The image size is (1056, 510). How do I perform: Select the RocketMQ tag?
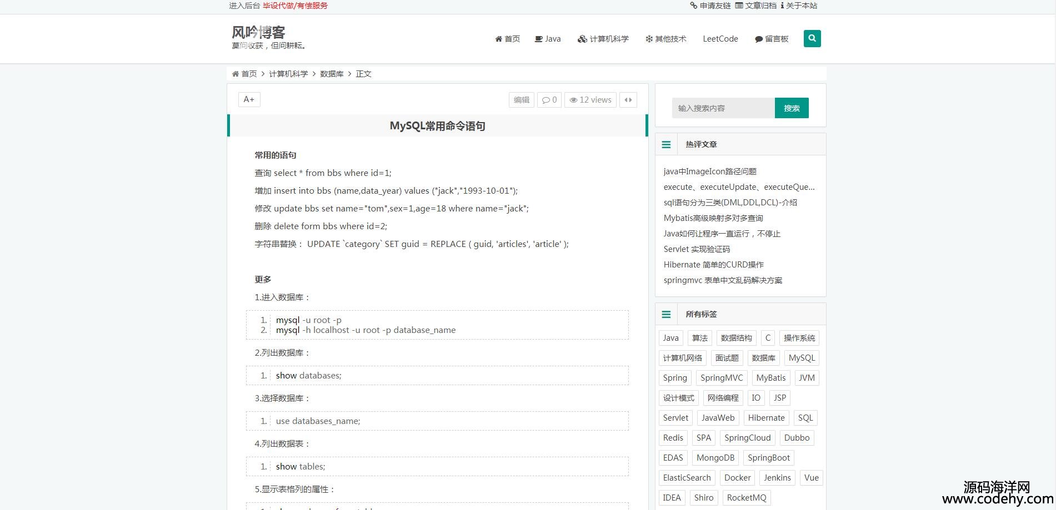(747, 498)
